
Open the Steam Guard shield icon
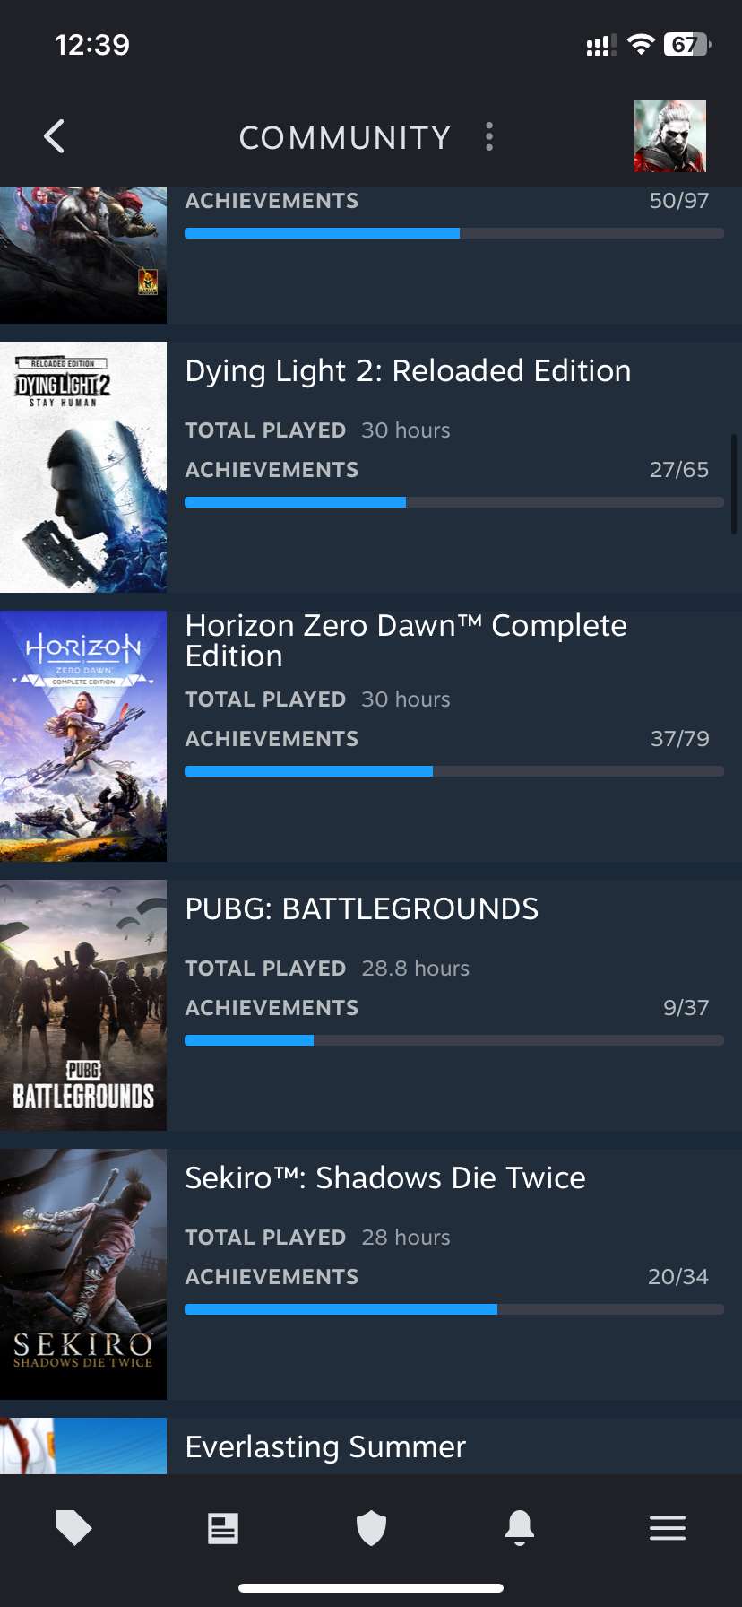371,1529
